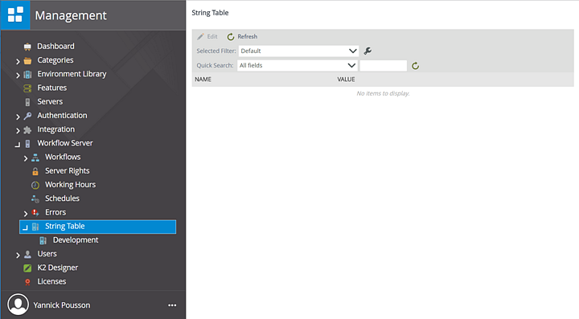Open Dashboard in the sidebar
This screenshot has width=579, height=319.
pyautogui.click(x=55, y=46)
